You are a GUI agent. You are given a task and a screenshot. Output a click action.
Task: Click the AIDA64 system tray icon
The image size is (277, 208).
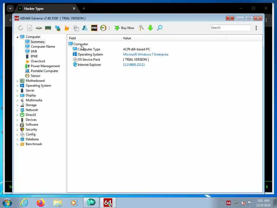coord(228,203)
